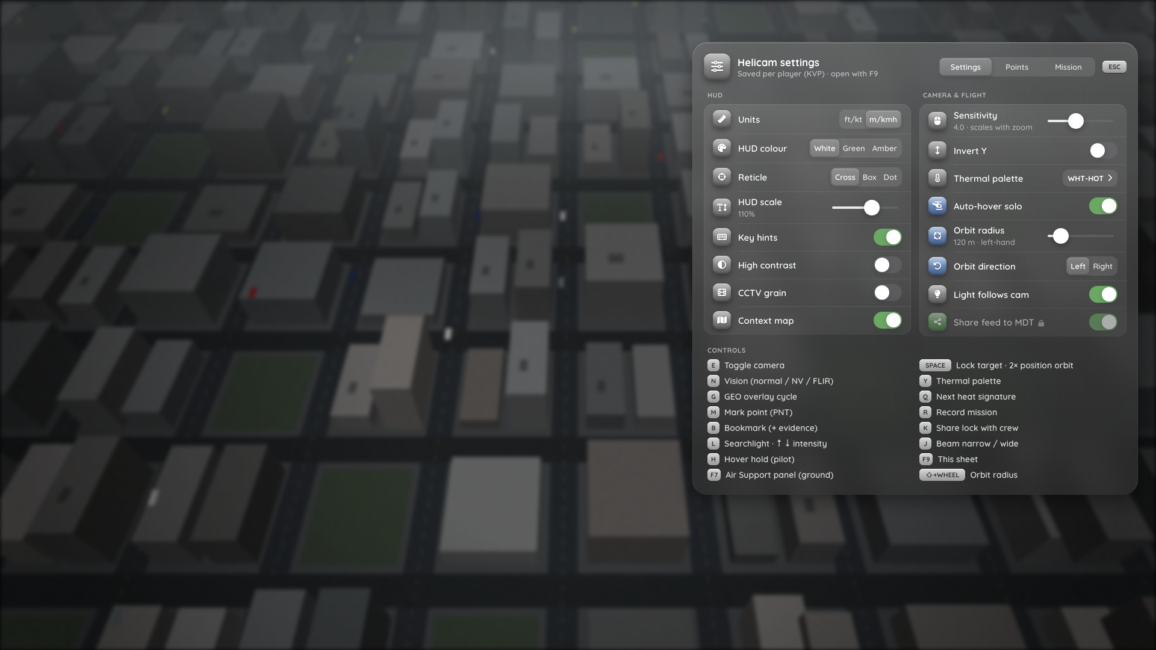This screenshot has width=1156, height=650.
Task: Click the HUD scale slider handle
Action: pyautogui.click(x=871, y=208)
